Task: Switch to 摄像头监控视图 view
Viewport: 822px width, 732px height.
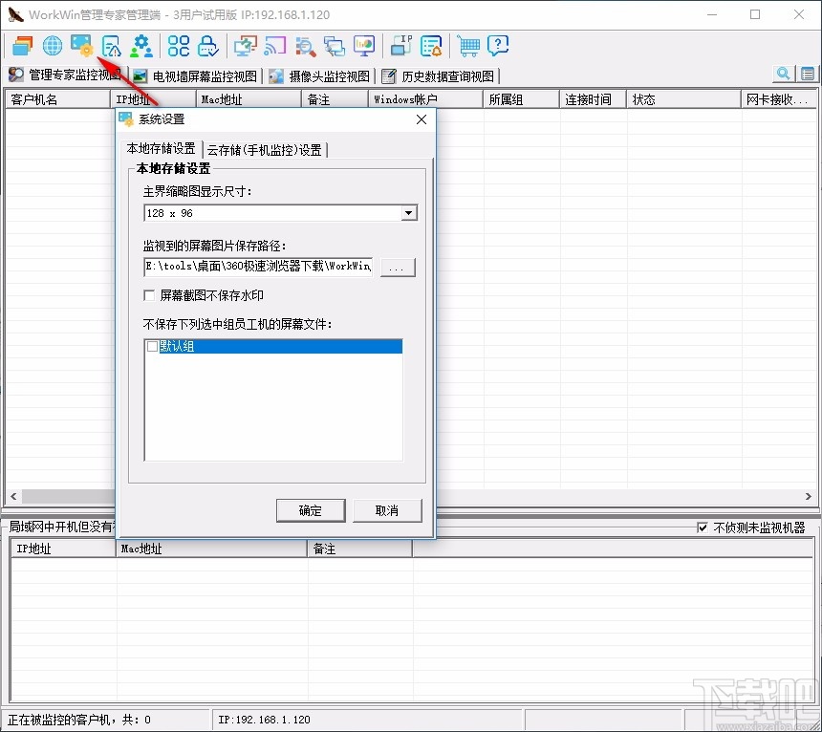Action: tap(318, 75)
